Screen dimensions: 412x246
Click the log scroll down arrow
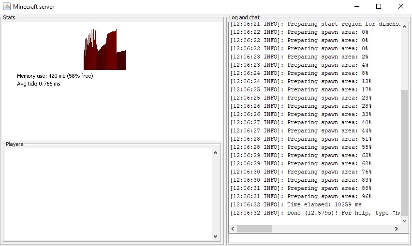[404, 221]
